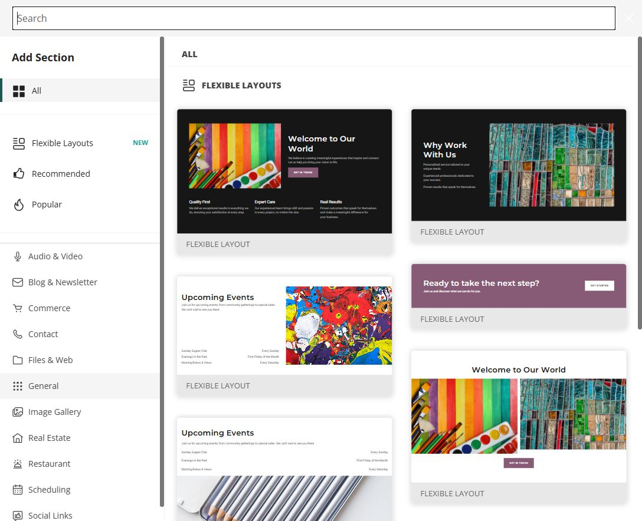The image size is (642, 521).
Task: Click the Flexible Layouts heading icon
Action: point(189,85)
